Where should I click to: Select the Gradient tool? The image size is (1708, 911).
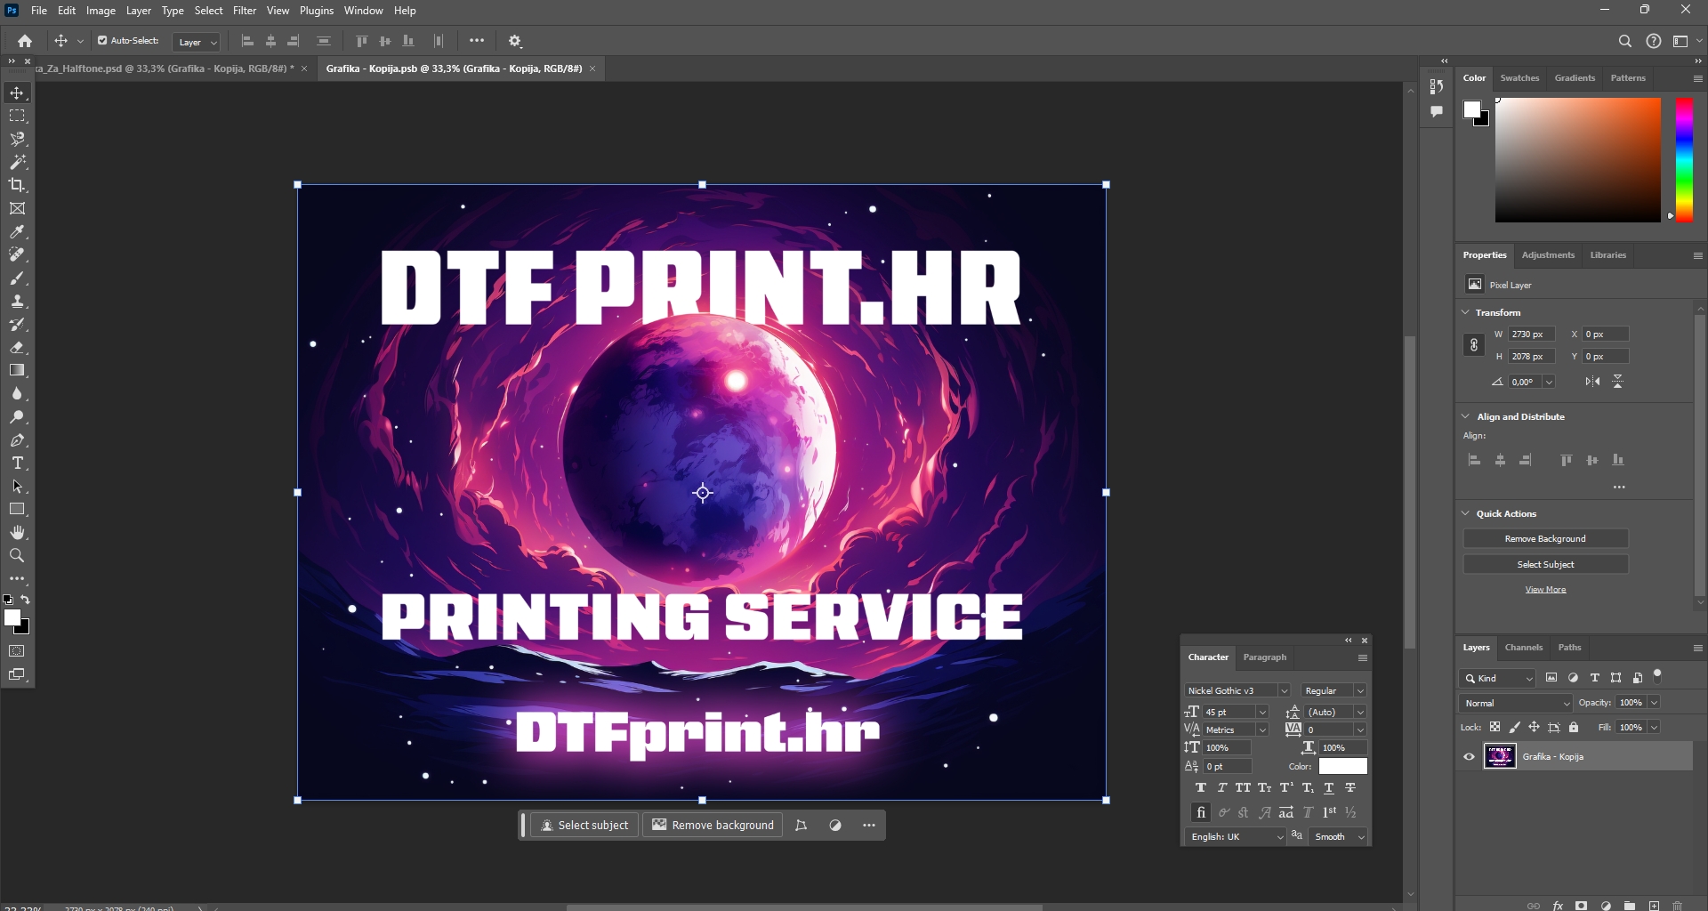coord(17,370)
